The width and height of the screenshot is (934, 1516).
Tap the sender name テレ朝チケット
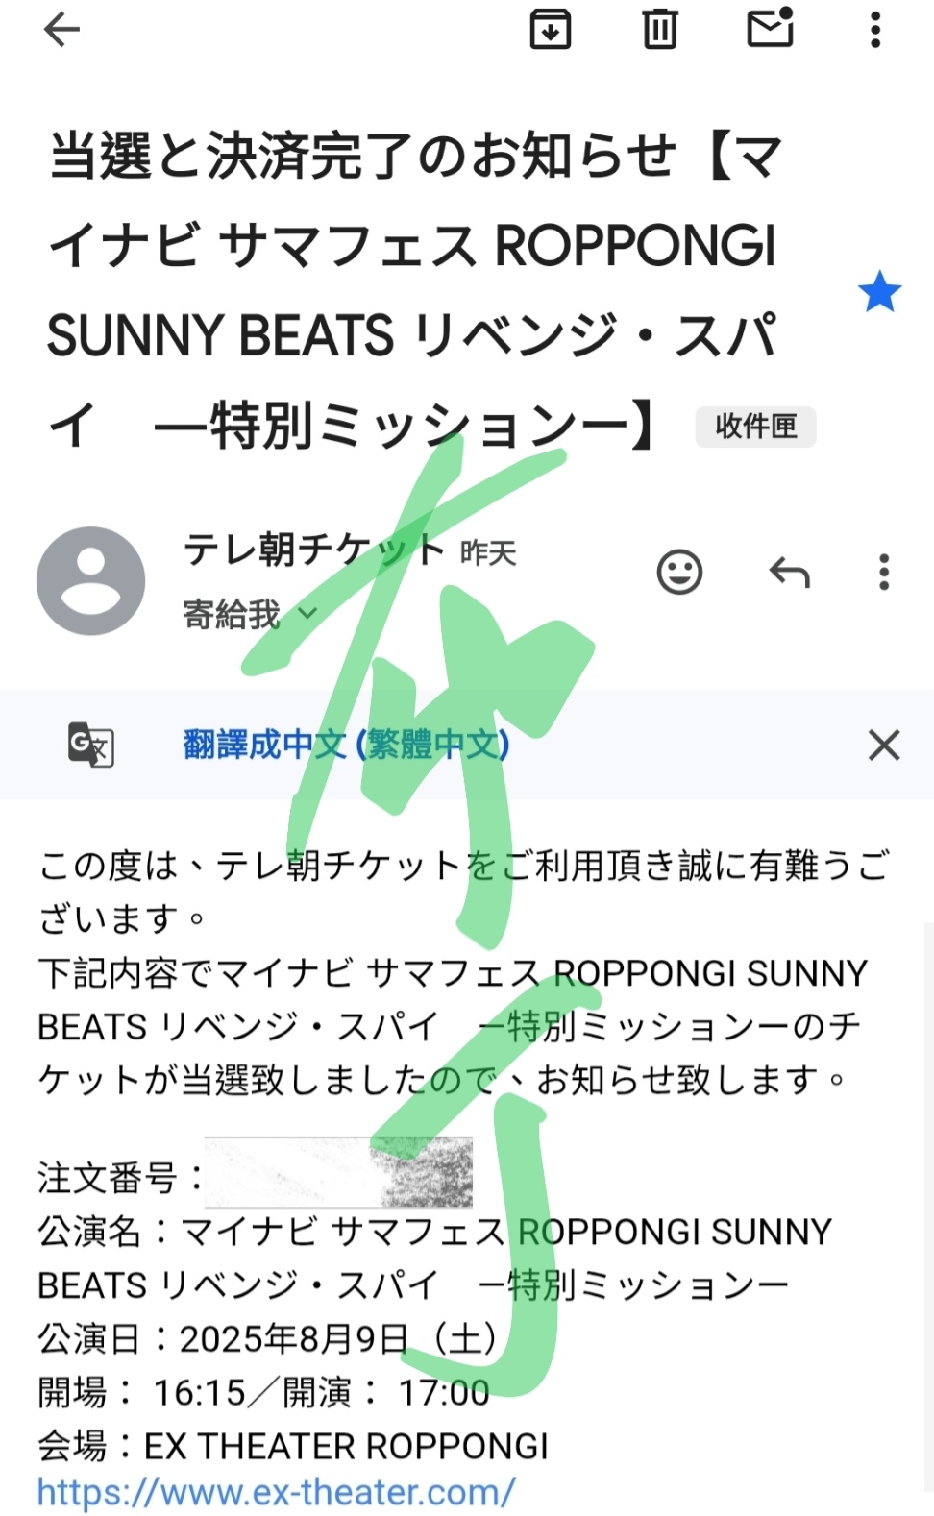tap(314, 550)
